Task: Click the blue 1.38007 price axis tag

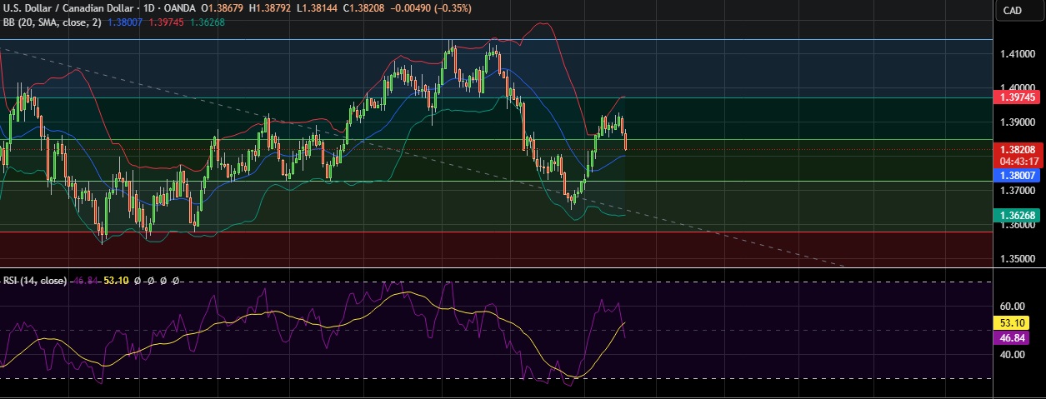Action: pyautogui.click(x=1016, y=175)
